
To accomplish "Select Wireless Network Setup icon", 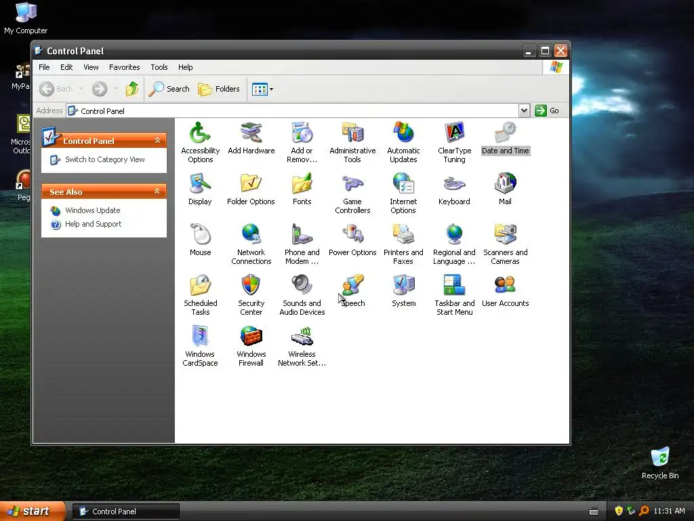I will 302,336.
